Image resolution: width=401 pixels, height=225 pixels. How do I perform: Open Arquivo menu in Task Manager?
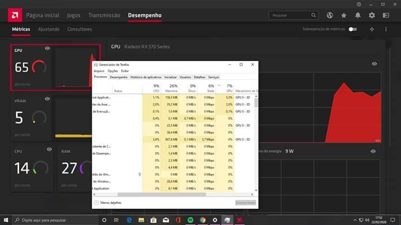tap(99, 71)
